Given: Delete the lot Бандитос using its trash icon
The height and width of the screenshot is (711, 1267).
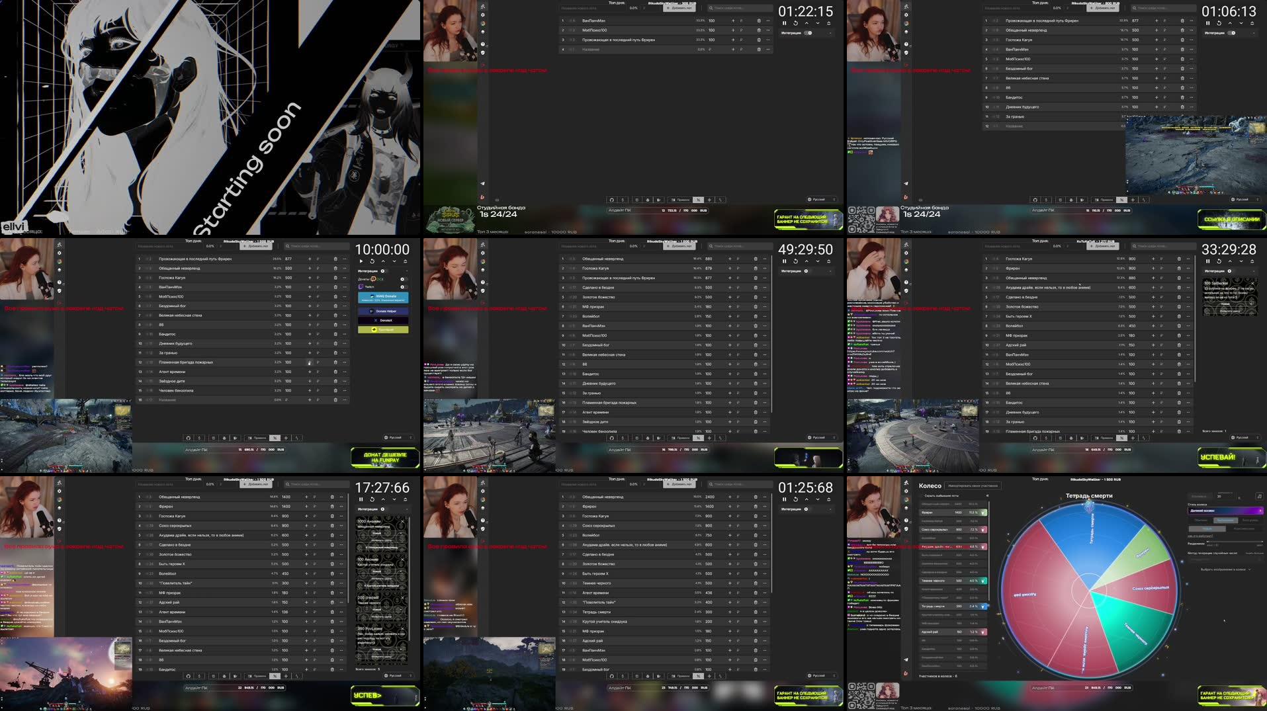Looking at the screenshot, I should [x=335, y=334].
